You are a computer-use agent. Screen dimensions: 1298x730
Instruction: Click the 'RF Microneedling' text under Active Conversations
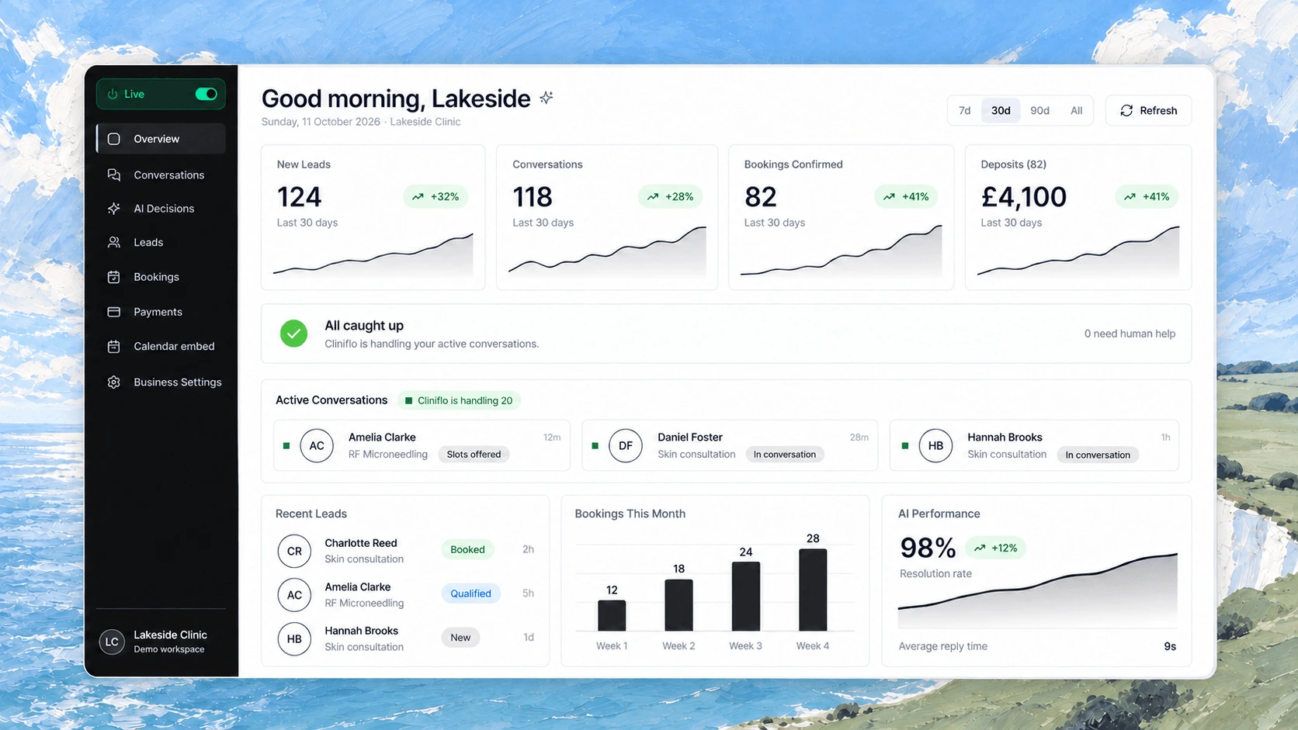387,455
